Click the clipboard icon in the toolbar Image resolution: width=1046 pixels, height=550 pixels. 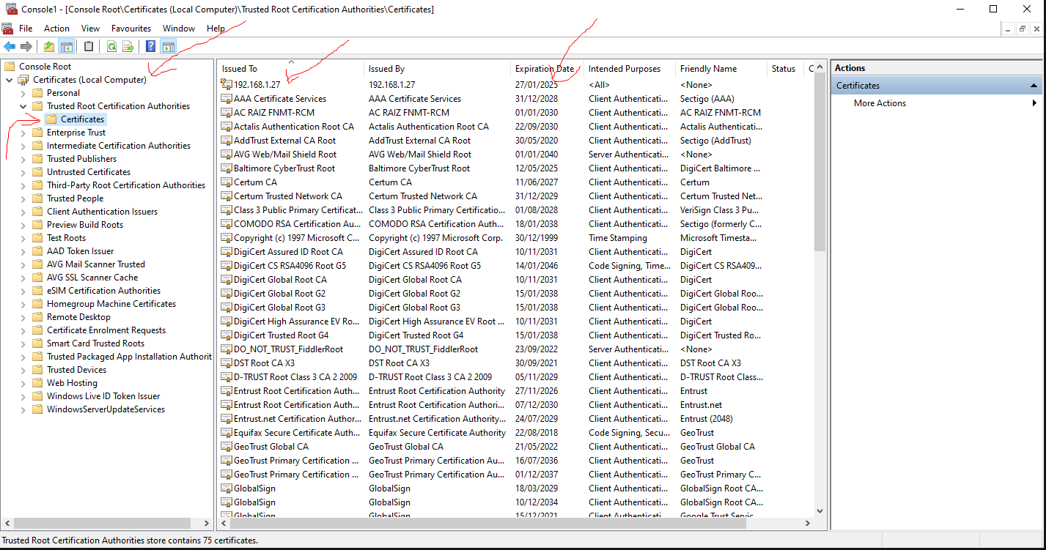pyautogui.click(x=89, y=47)
